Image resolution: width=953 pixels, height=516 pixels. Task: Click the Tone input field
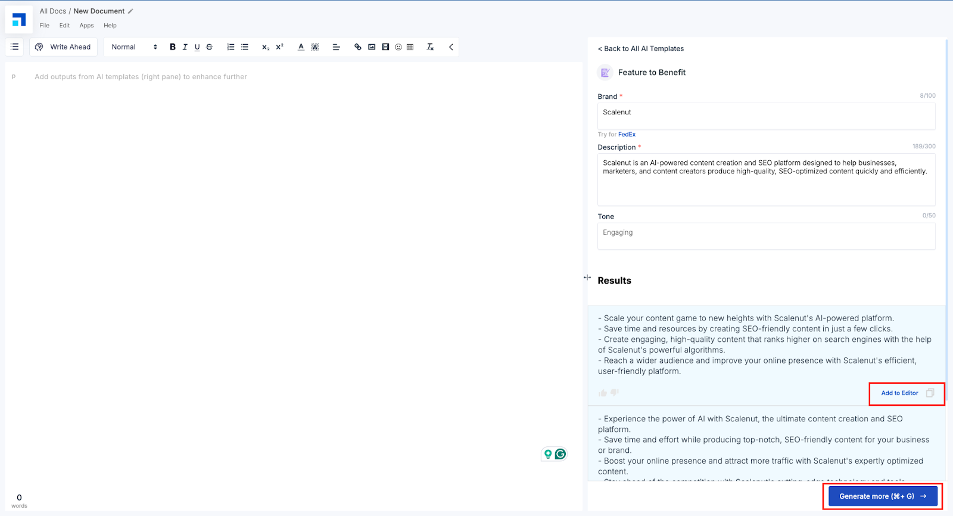(x=766, y=236)
